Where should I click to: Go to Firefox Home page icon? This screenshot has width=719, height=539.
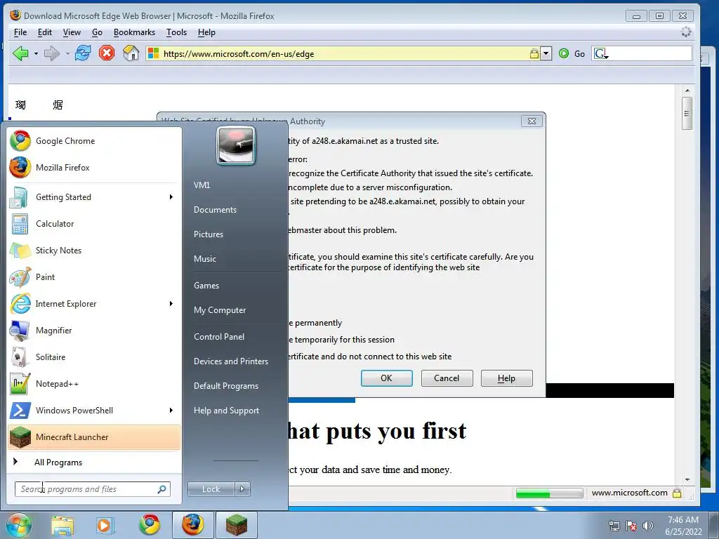(131, 53)
